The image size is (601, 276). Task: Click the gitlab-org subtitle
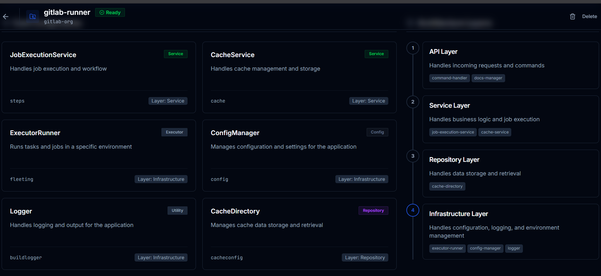(58, 22)
